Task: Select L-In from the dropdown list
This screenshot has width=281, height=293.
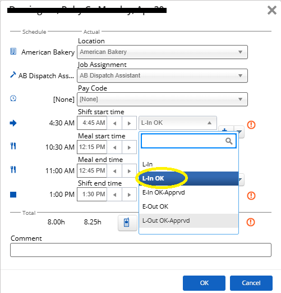Action: pos(188,164)
